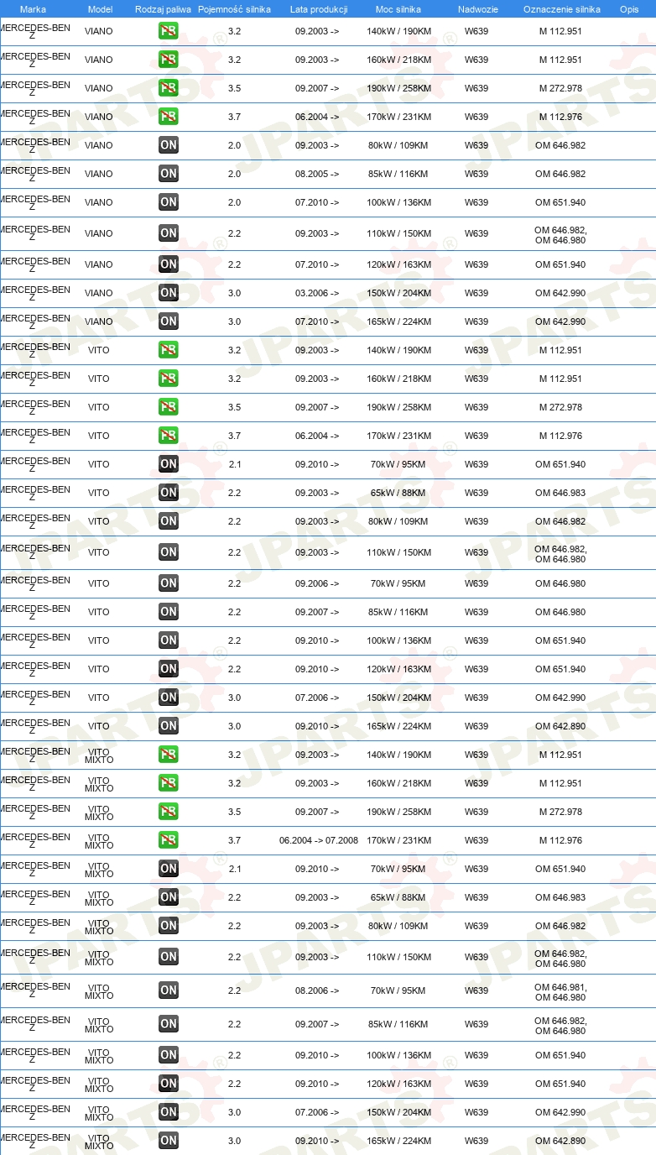The width and height of the screenshot is (656, 1155).
Task: Click 2.1 displacement in the VITO MIXTO row
Action: coord(235,869)
